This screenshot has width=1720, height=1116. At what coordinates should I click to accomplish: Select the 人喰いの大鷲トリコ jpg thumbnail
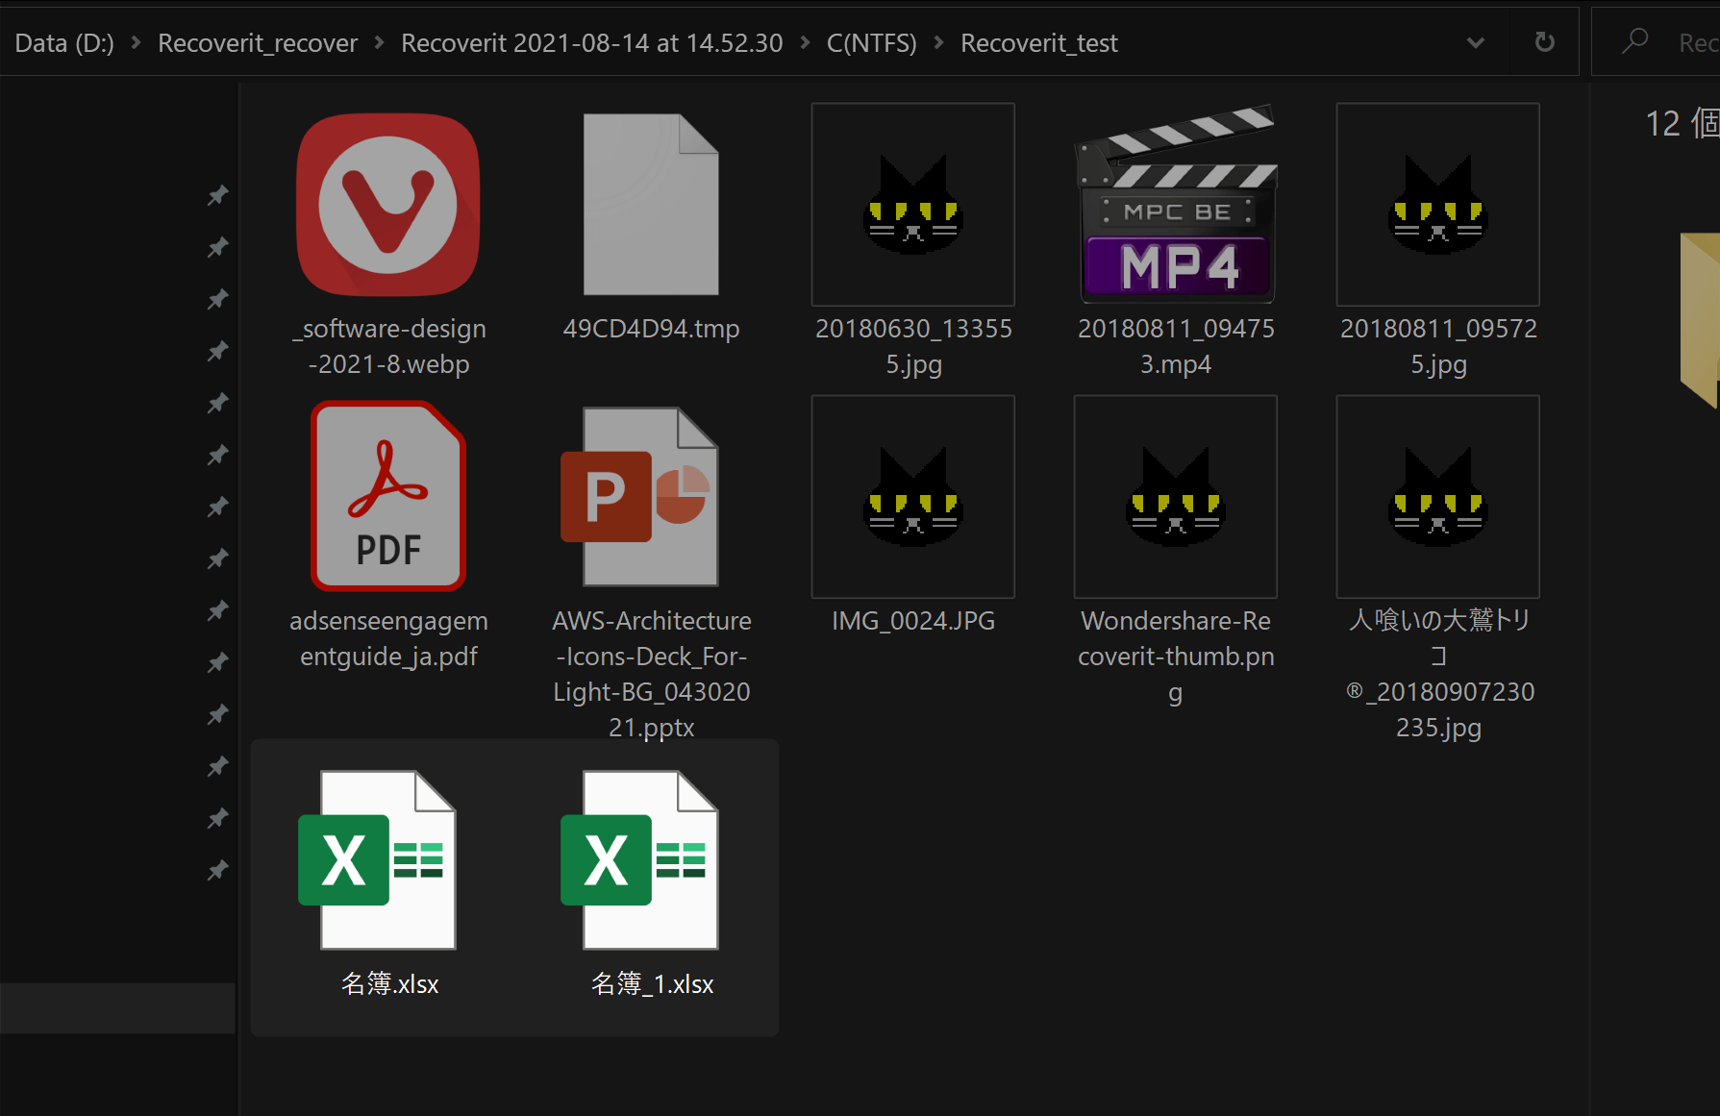click(1438, 497)
